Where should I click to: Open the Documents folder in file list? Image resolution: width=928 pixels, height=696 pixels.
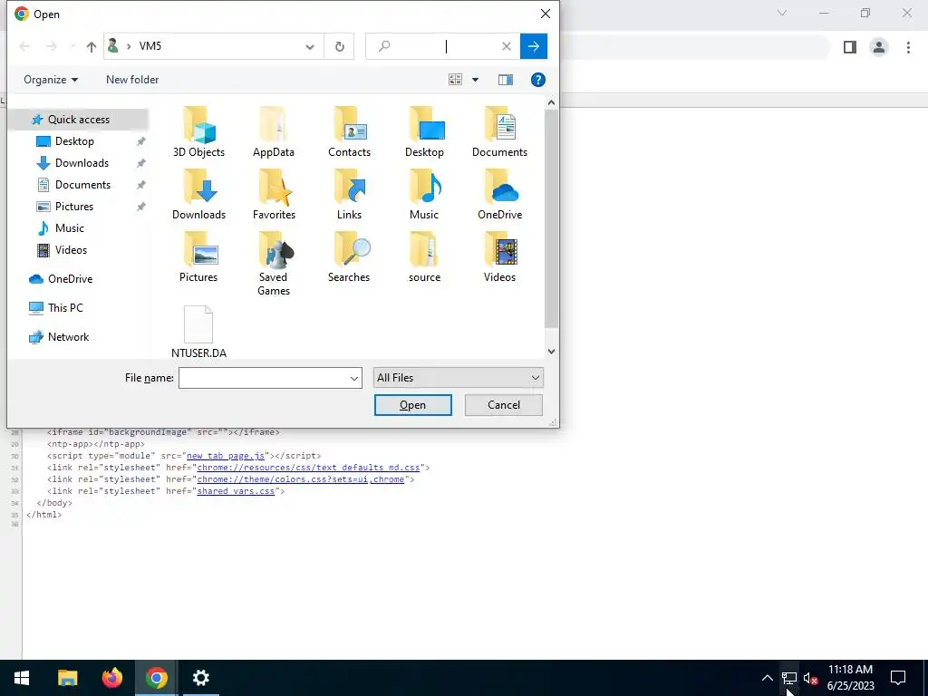click(499, 132)
